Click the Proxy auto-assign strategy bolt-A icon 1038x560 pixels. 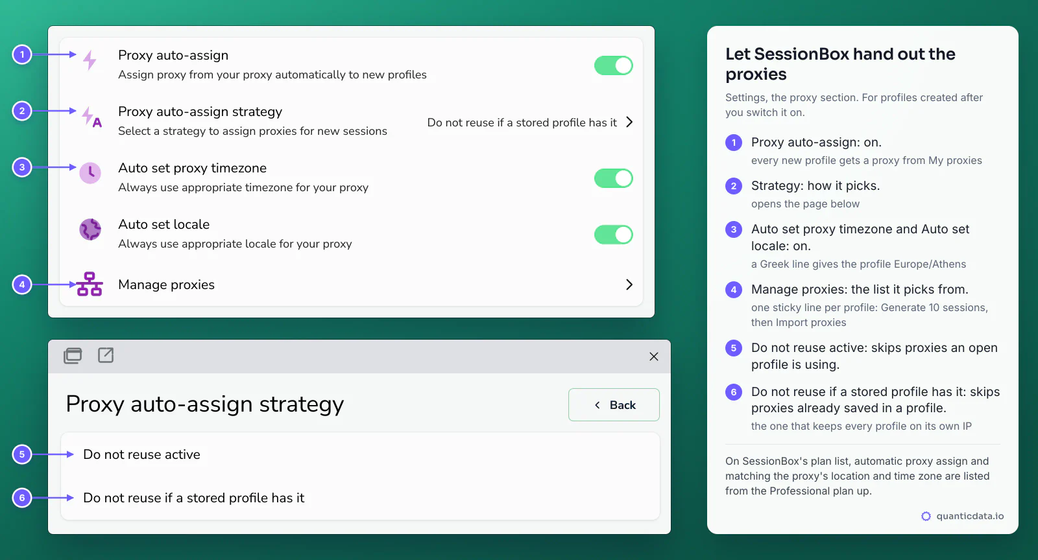(x=92, y=117)
